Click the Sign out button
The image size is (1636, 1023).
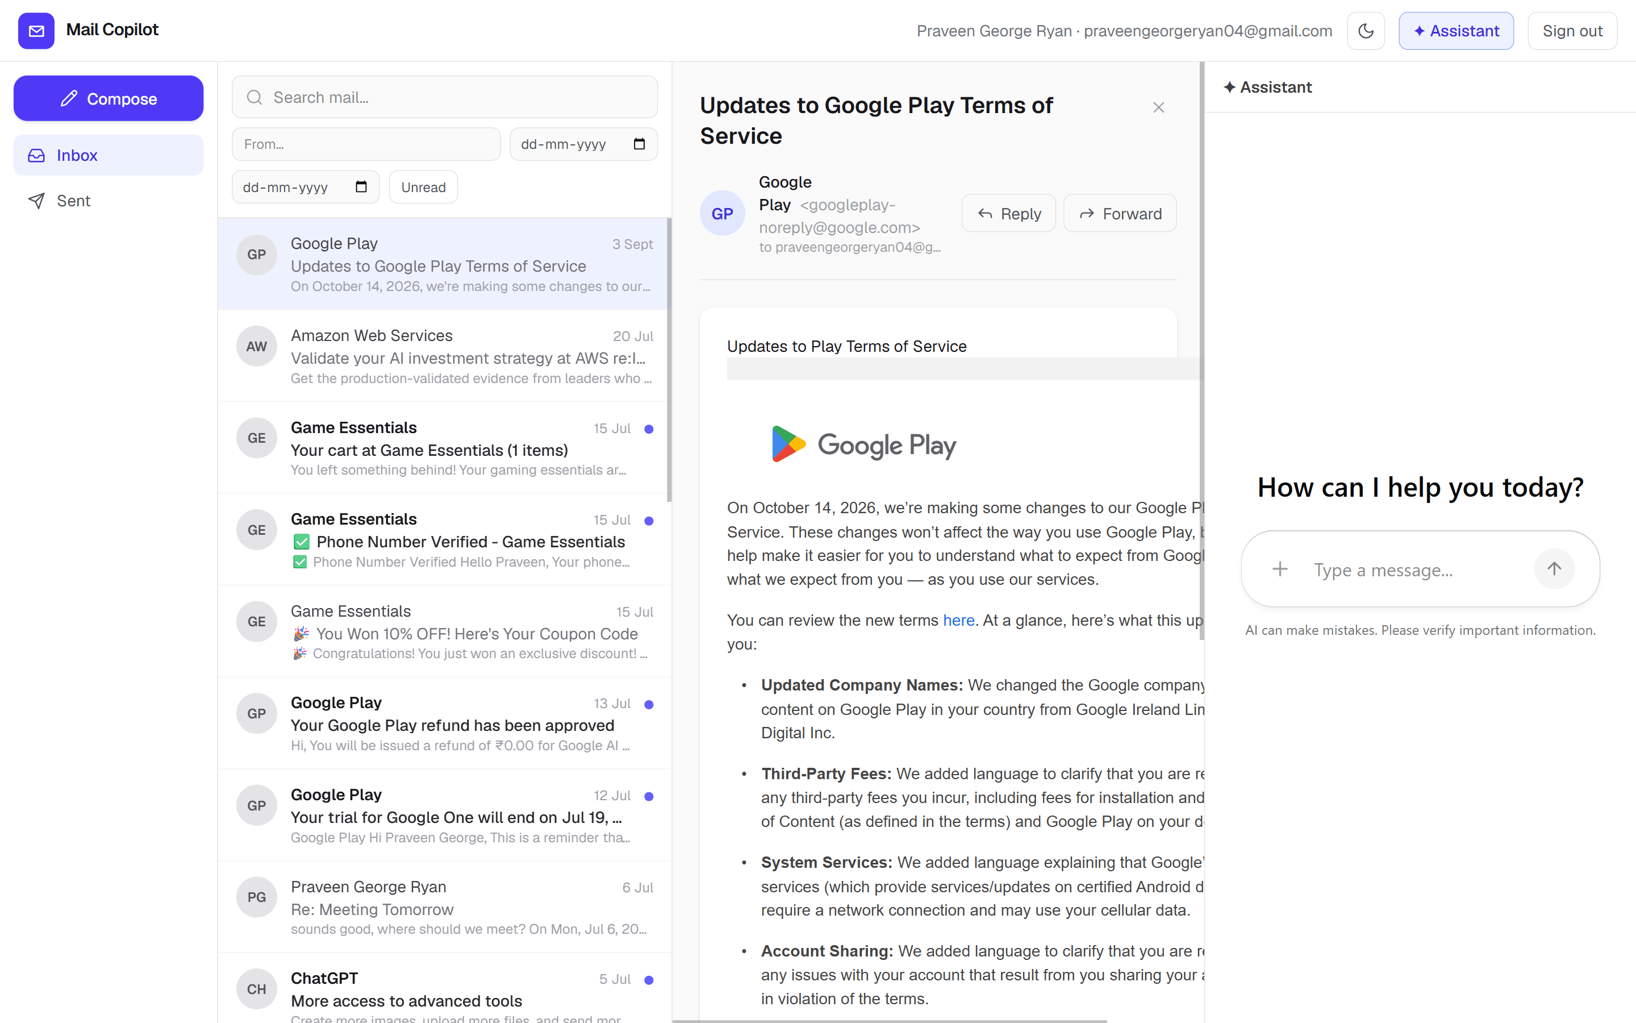pyautogui.click(x=1572, y=31)
